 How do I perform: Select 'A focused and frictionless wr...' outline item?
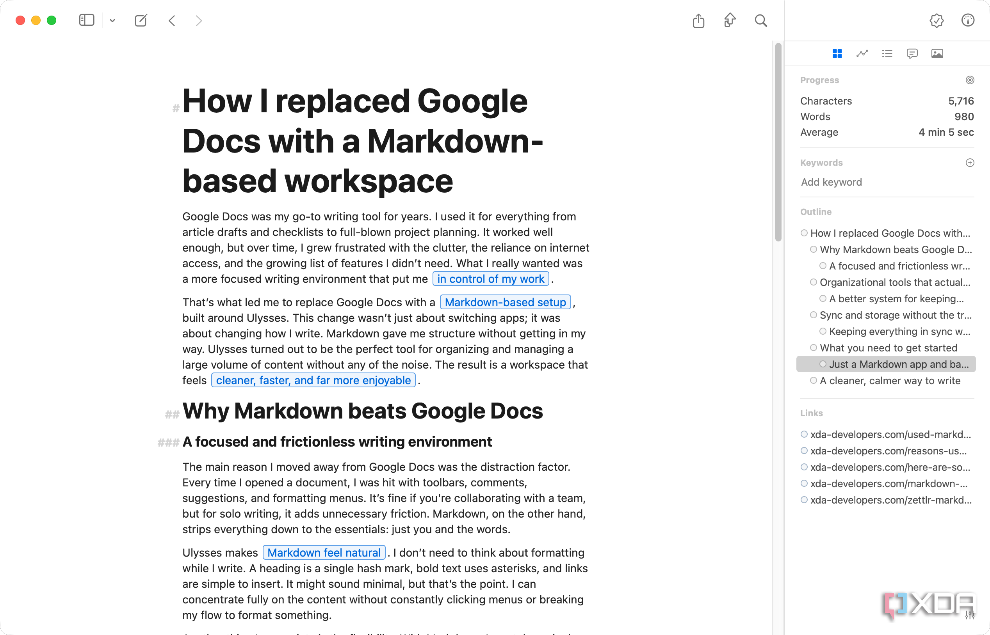coord(895,266)
